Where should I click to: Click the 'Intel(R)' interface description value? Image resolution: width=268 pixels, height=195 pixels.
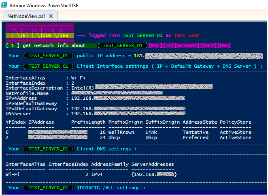pos(83,88)
